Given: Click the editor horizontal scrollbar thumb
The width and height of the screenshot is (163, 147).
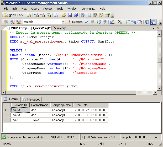Looking at the screenshot, I should (x=71, y=92).
